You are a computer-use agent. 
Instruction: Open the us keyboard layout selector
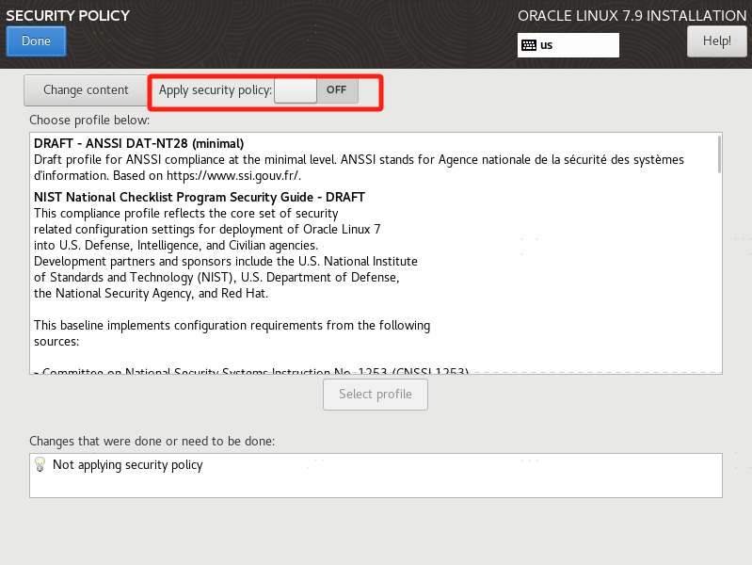coord(568,45)
